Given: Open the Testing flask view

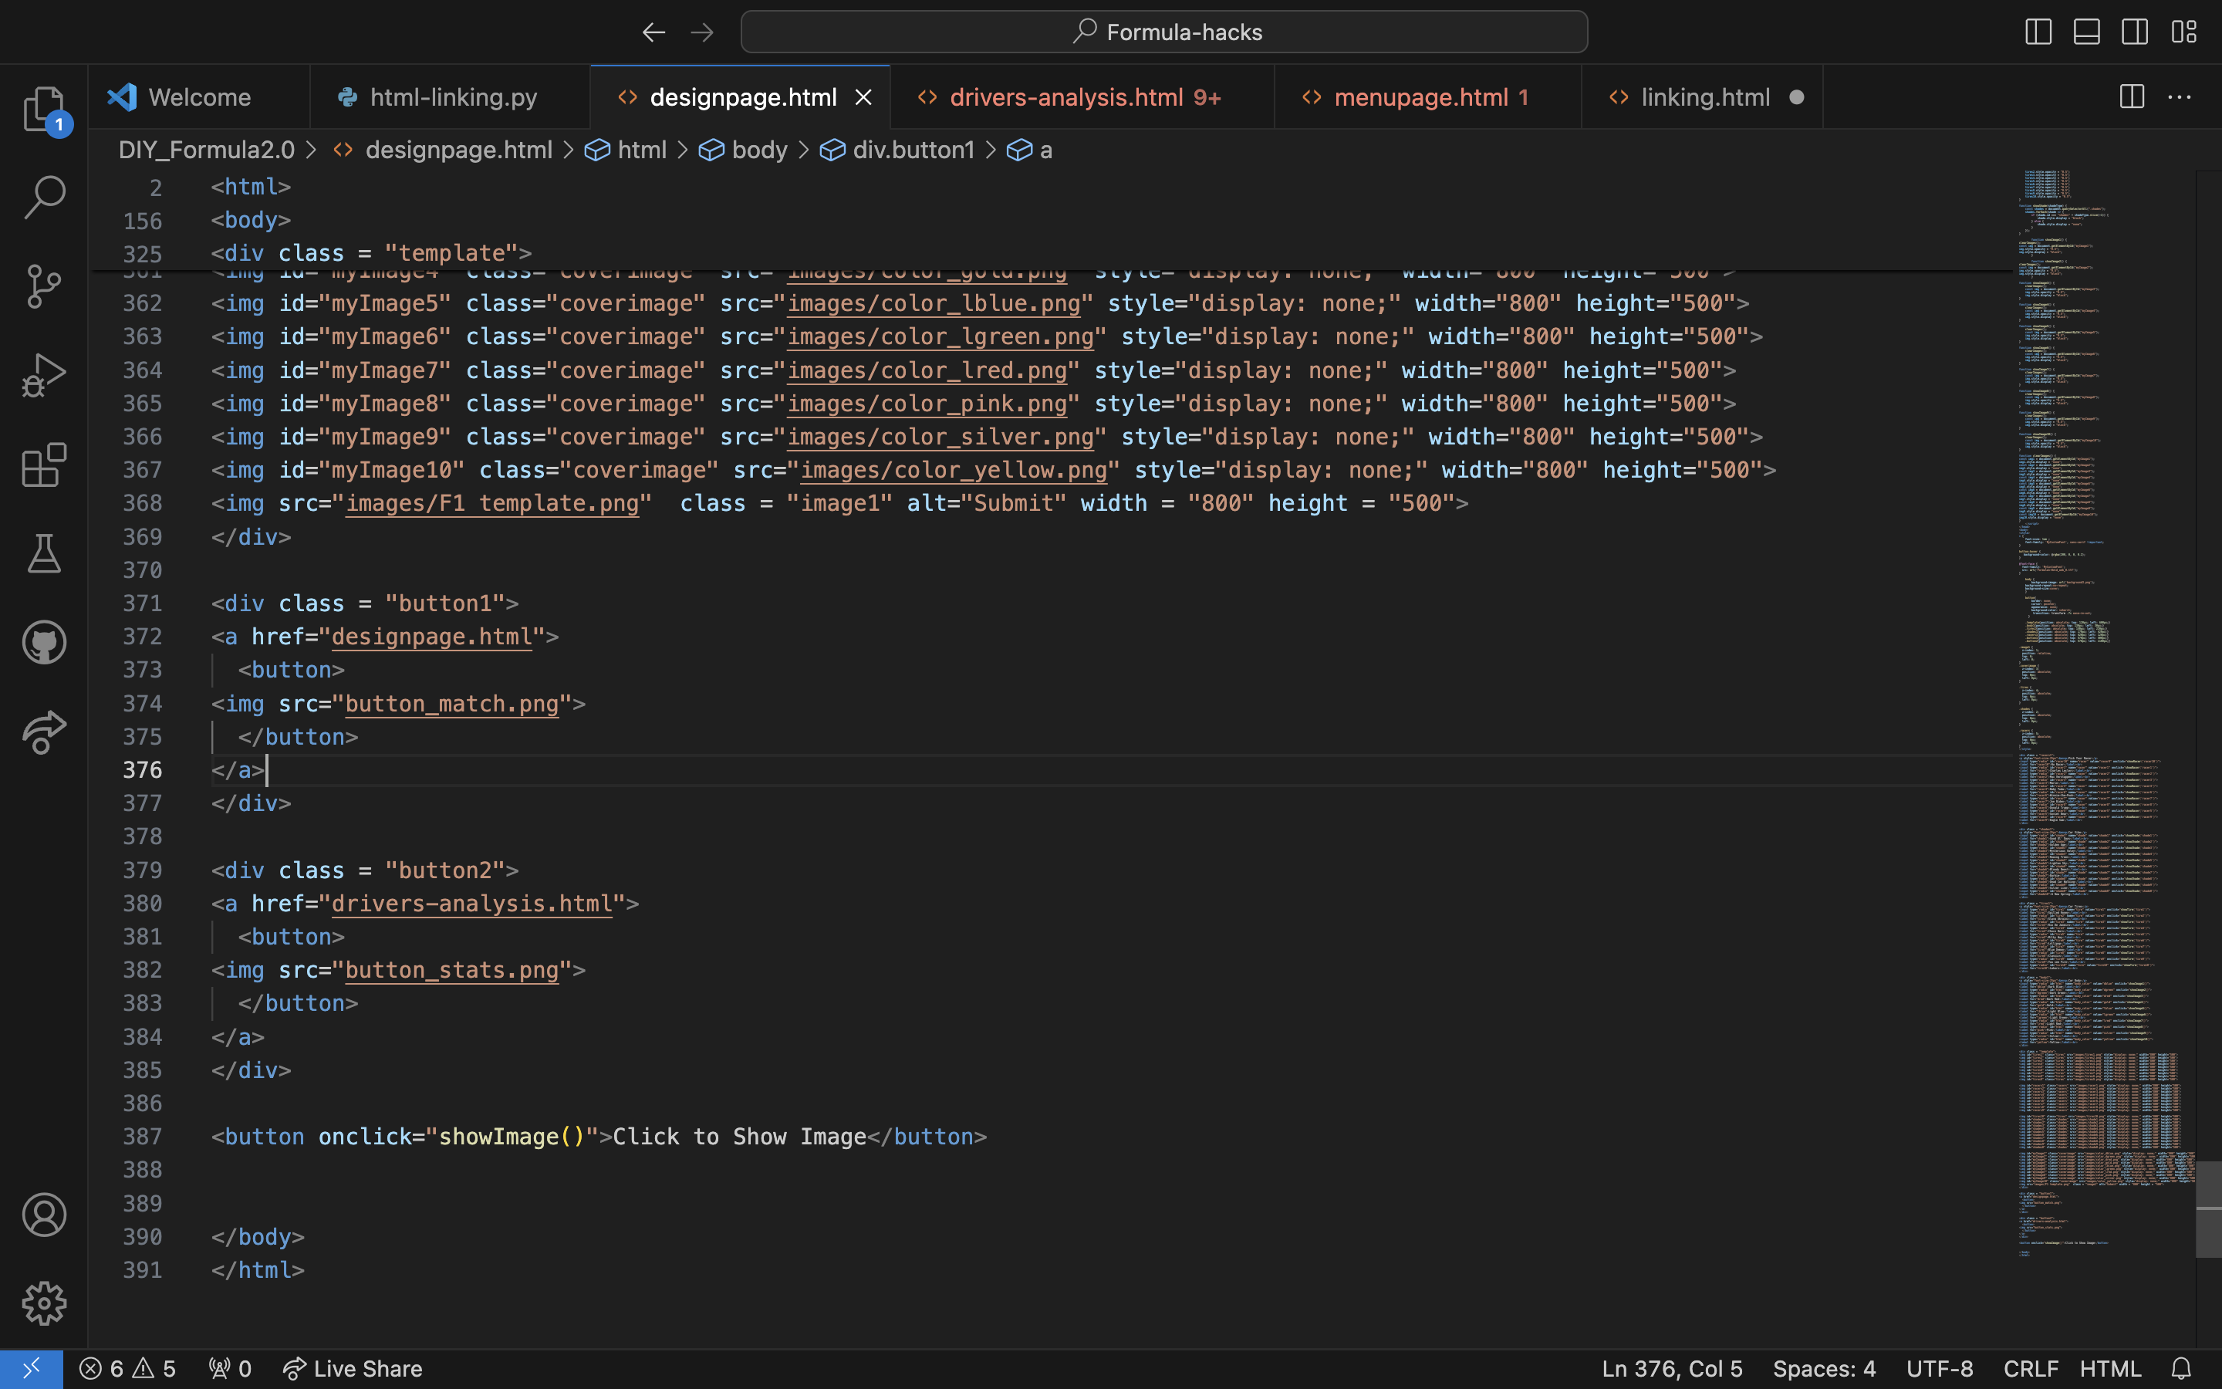Looking at the screenshot, I should (43, 554).
